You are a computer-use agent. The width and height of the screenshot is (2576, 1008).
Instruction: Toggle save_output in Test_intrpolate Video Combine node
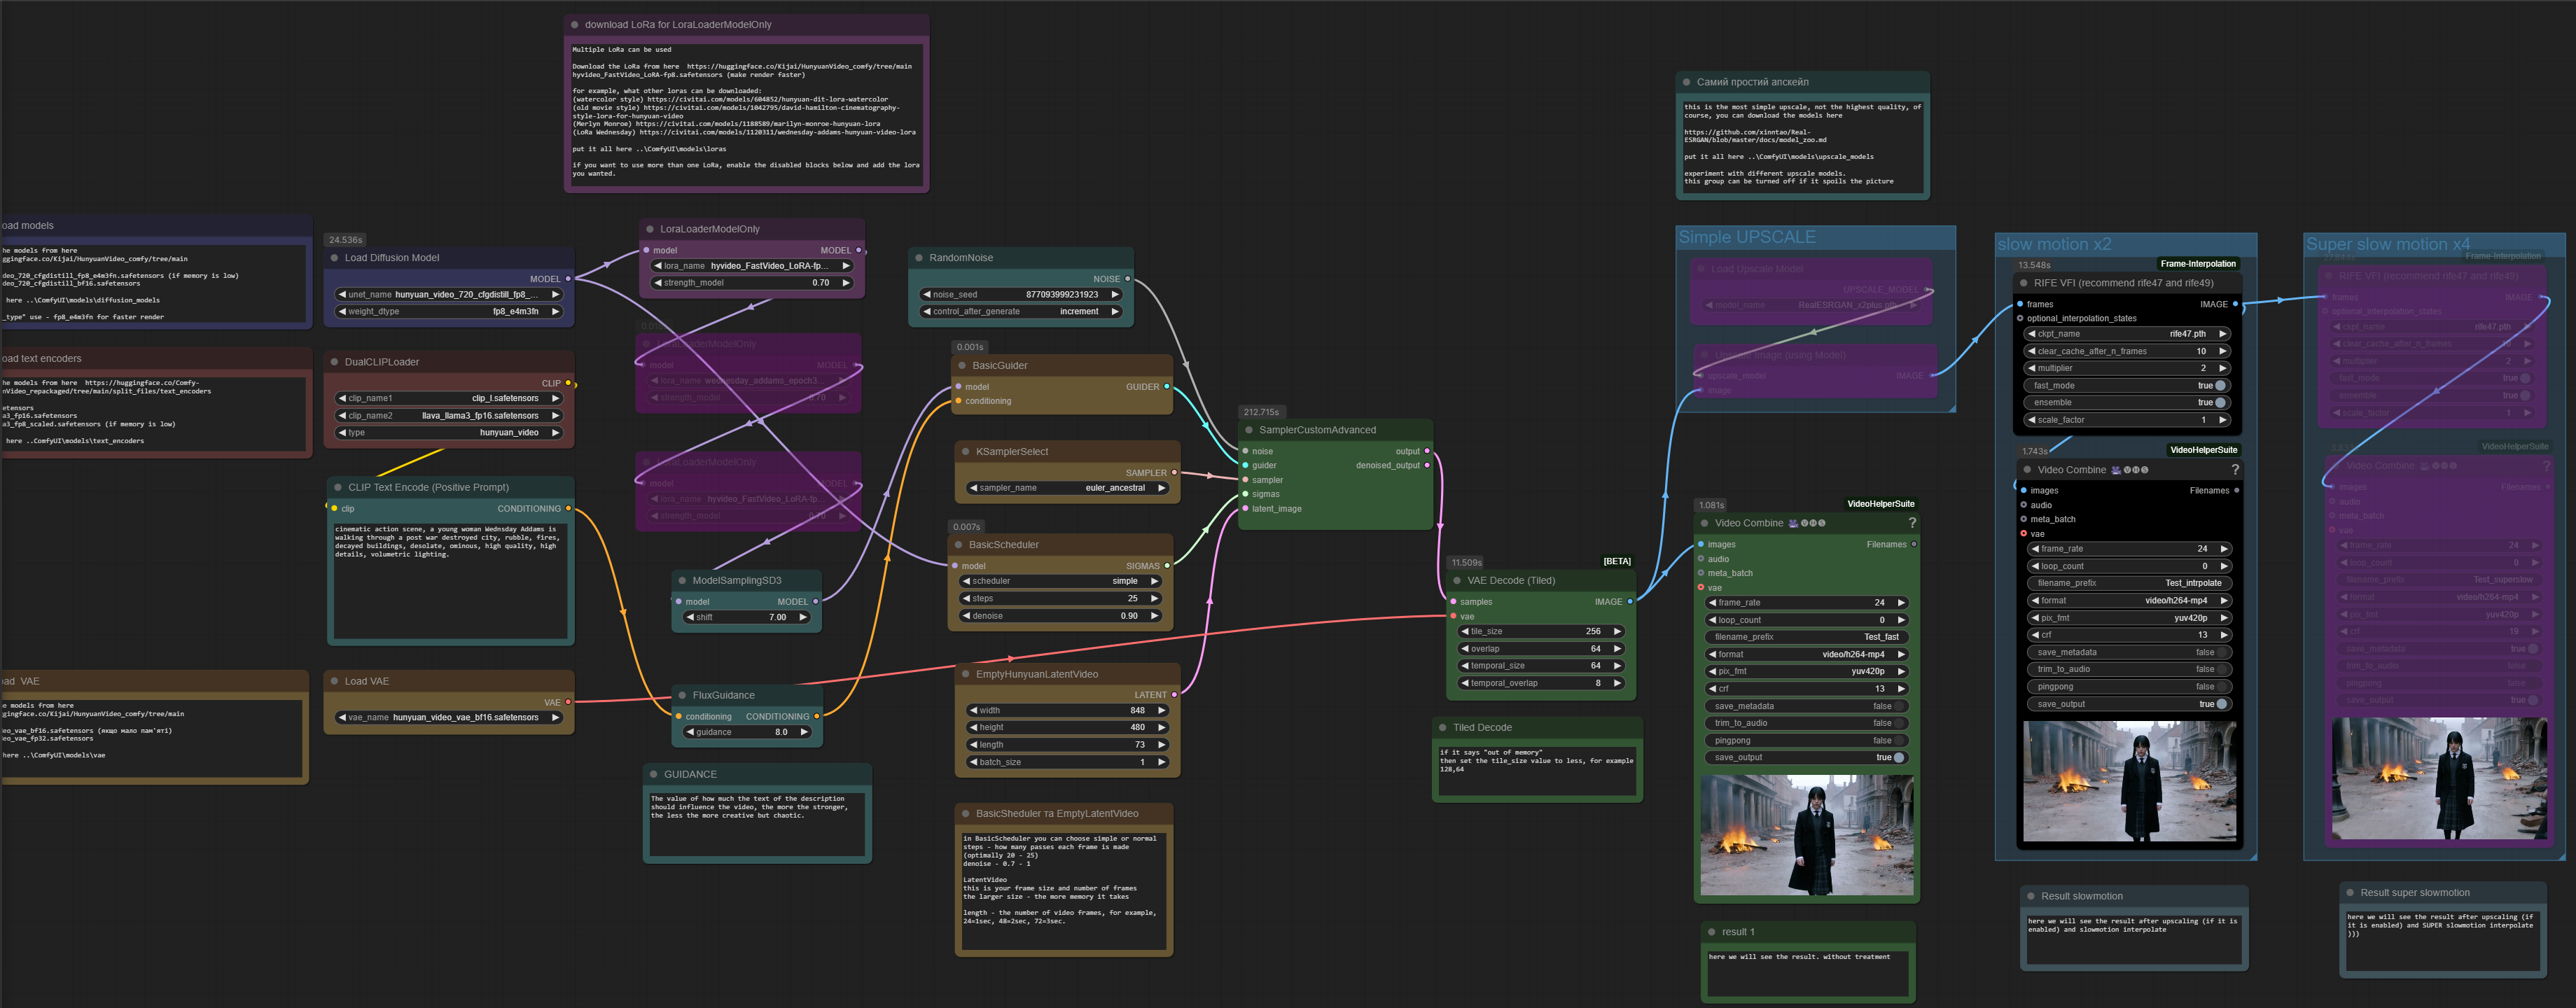click(x=2220, y=704)
